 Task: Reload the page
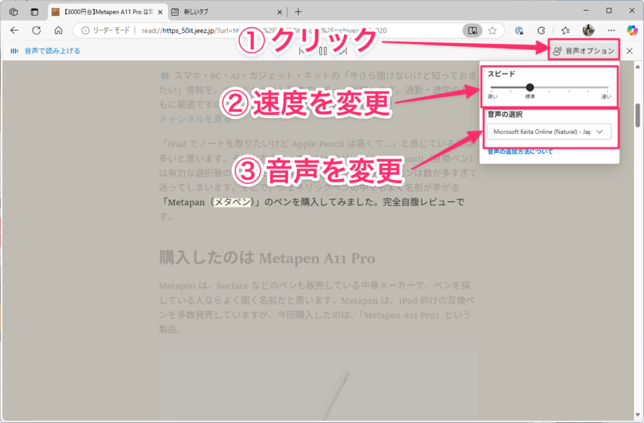point(36,30)
